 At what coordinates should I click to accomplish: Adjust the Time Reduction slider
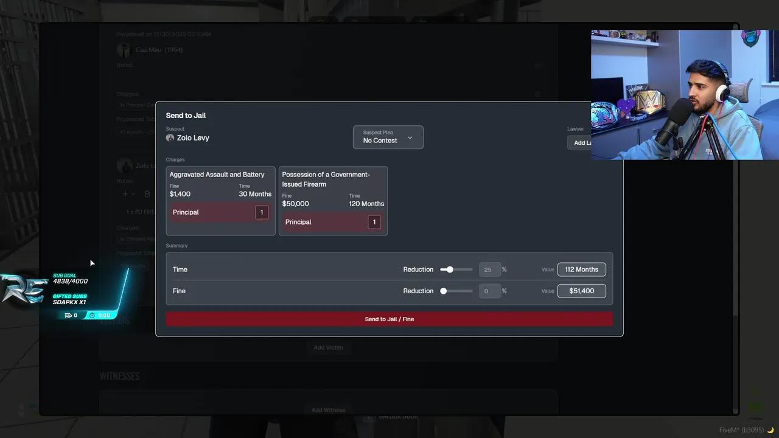point(456,269)
